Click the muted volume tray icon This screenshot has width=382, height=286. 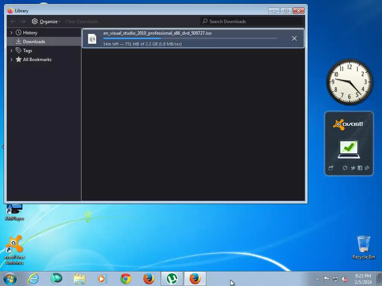(x=344, y=279)
